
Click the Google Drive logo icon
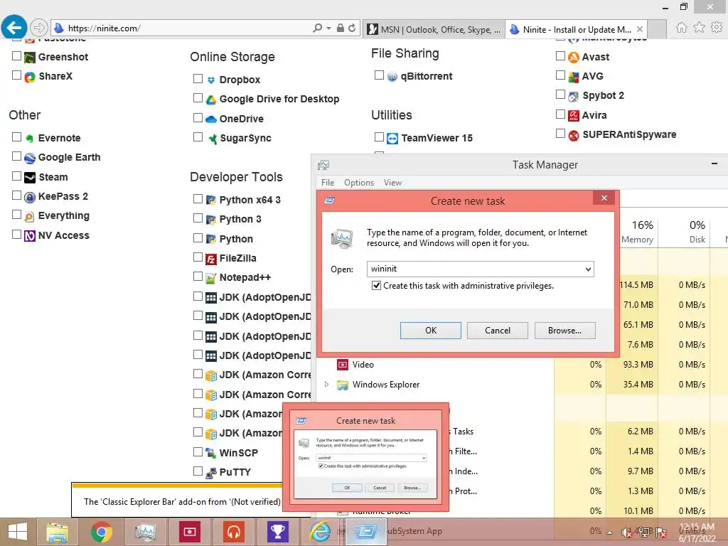(x=210, y=100)
